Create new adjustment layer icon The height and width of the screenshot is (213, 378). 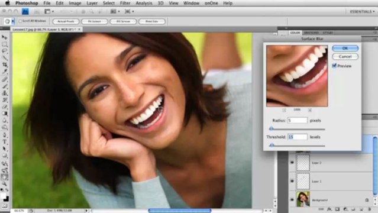[x=345, y=209]
